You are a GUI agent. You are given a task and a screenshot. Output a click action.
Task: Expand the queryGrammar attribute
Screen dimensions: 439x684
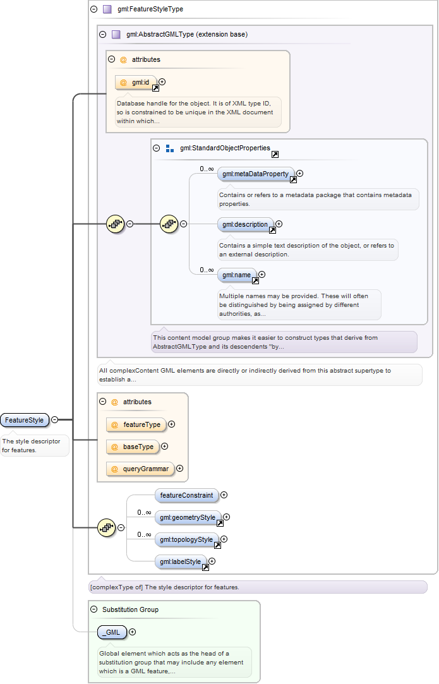179,468
